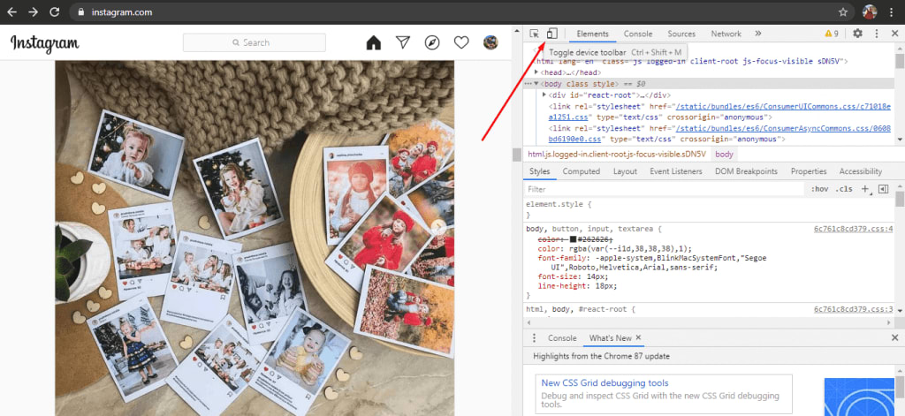Select the What's New drawer tab

[611, 338]
